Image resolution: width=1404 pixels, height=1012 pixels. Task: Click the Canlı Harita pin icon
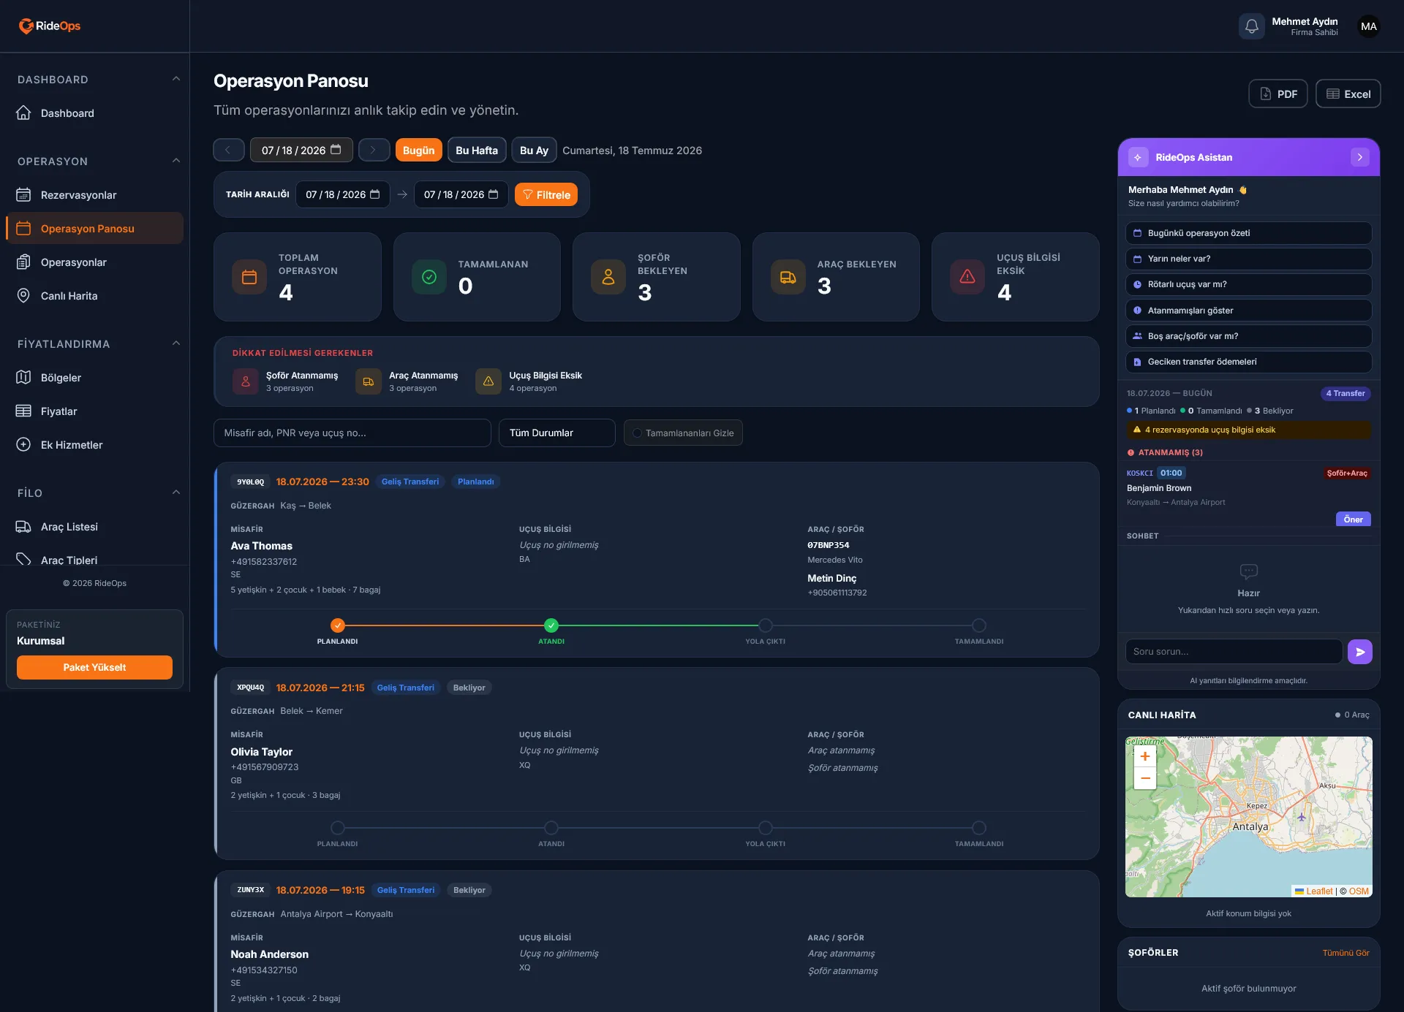[23, 296]
